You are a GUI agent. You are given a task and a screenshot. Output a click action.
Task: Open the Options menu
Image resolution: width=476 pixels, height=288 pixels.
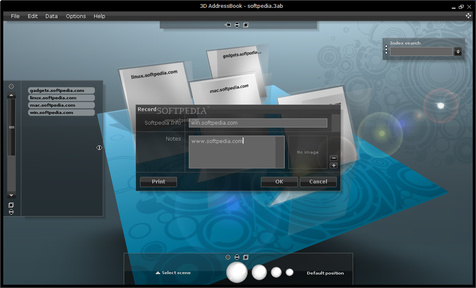pos(76,16)
